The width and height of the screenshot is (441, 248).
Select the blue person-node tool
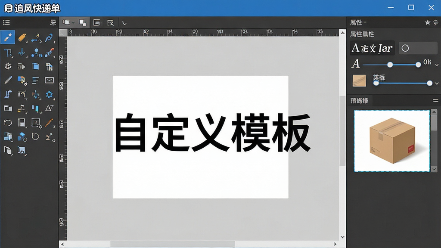coord(36,53)
